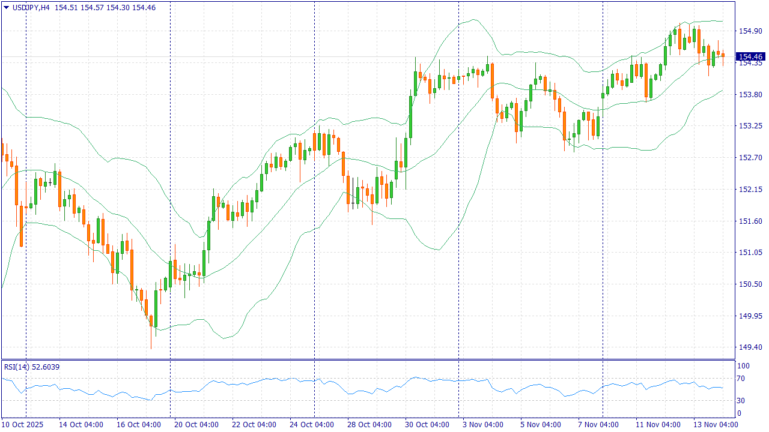This screenshot has height=432, width=769.
Task: Click the RSI 30 level label
Action: (743, 401)
